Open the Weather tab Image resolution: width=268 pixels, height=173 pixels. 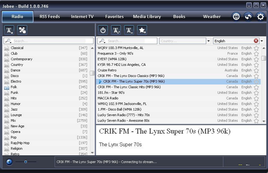pyautogui.click(x=212, y=17)
